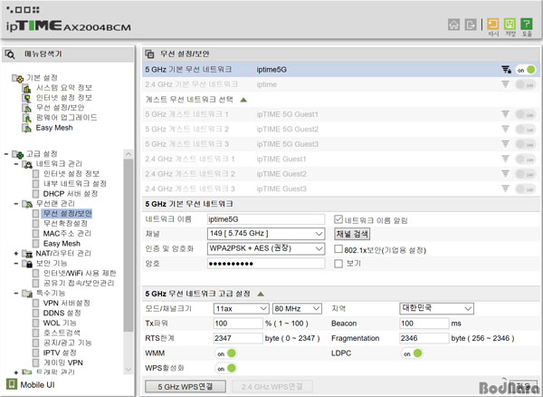Collapse the 고급 설정 tree node
Viewport: 543px width, 397px height.
[x=6, y=154]
